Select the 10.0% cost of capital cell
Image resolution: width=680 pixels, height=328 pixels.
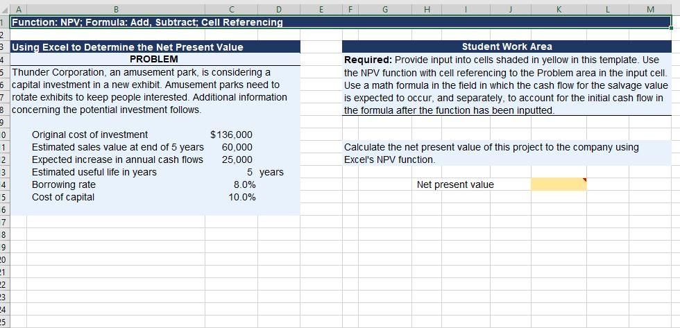coord(231,197)
